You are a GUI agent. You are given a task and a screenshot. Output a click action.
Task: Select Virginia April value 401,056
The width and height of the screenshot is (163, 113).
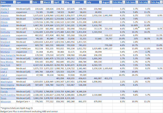59,78
